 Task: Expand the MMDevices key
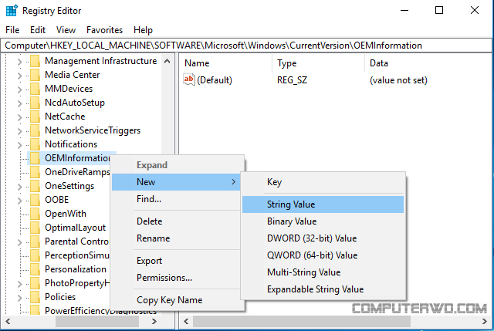tap(19, 90)
